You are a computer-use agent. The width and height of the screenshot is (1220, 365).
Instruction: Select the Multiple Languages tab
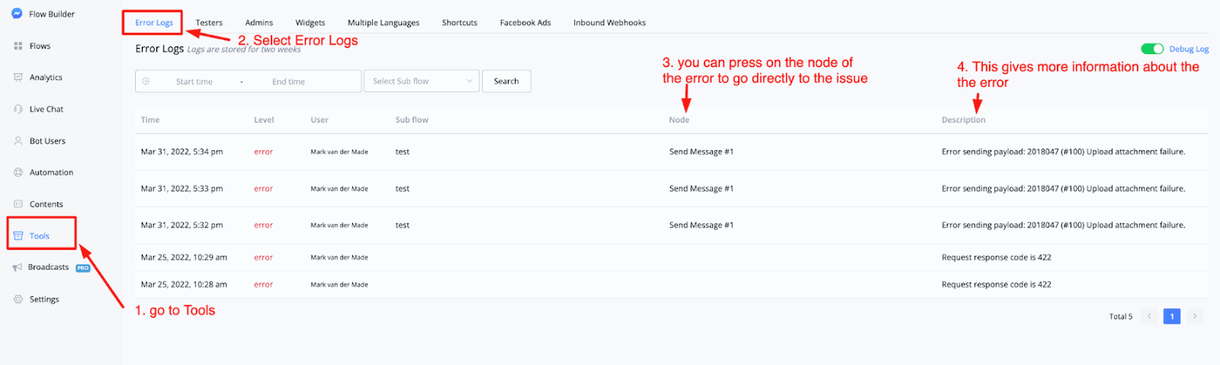point(383,22)
